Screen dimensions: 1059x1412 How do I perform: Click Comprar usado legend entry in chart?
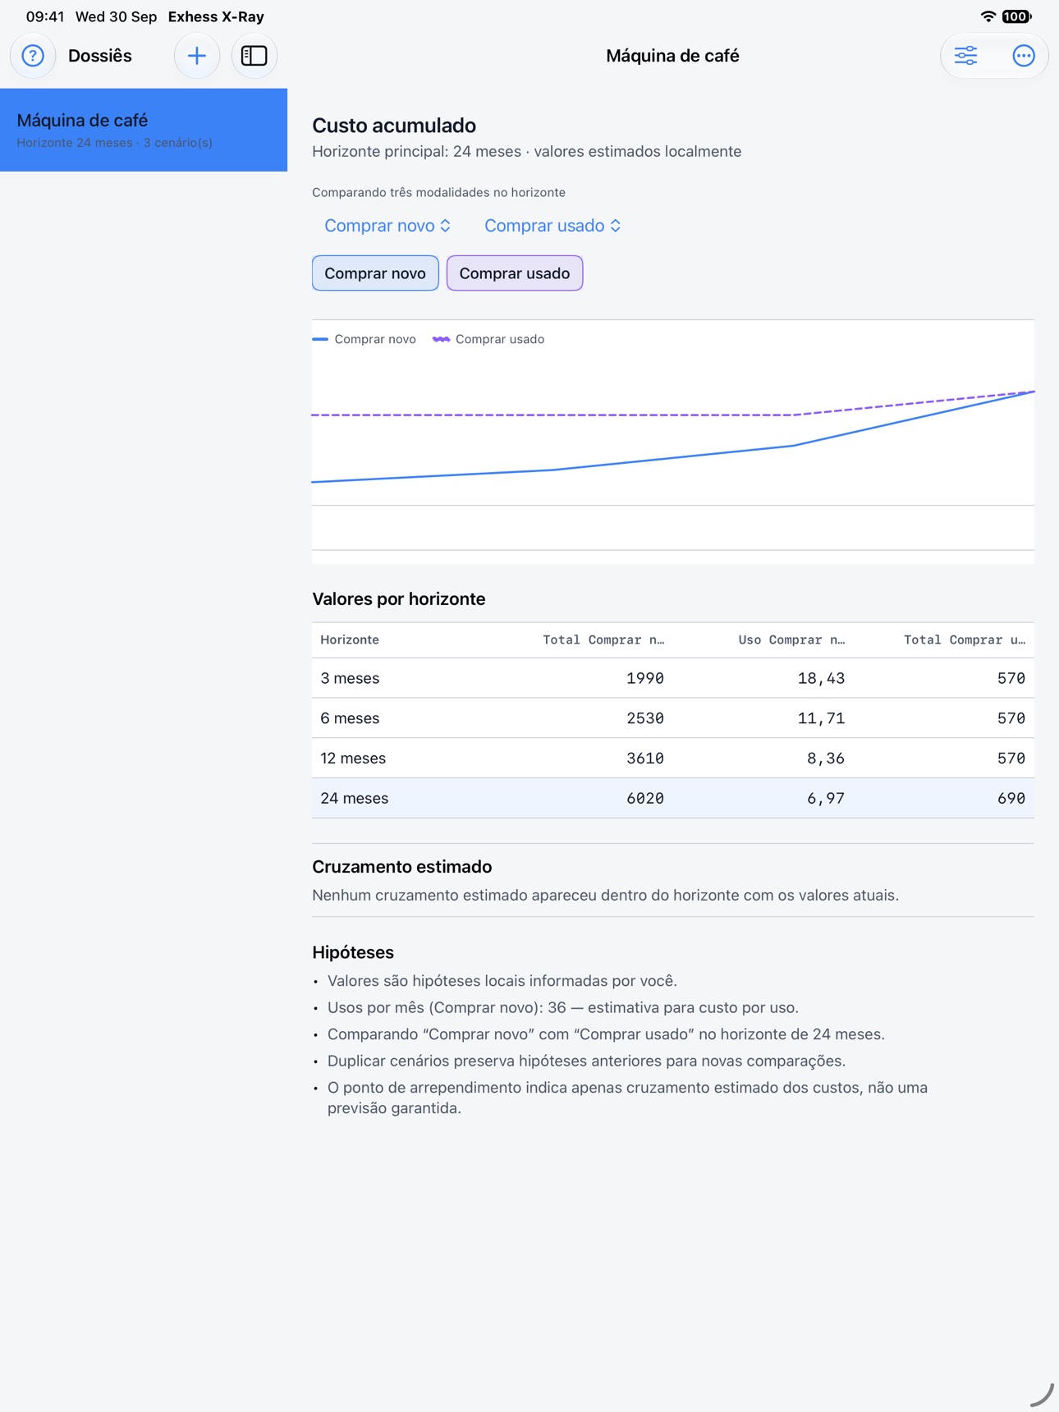[489, 339]
